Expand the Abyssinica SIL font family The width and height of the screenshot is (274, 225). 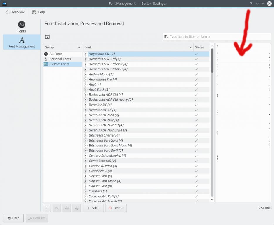click(85, 54)
